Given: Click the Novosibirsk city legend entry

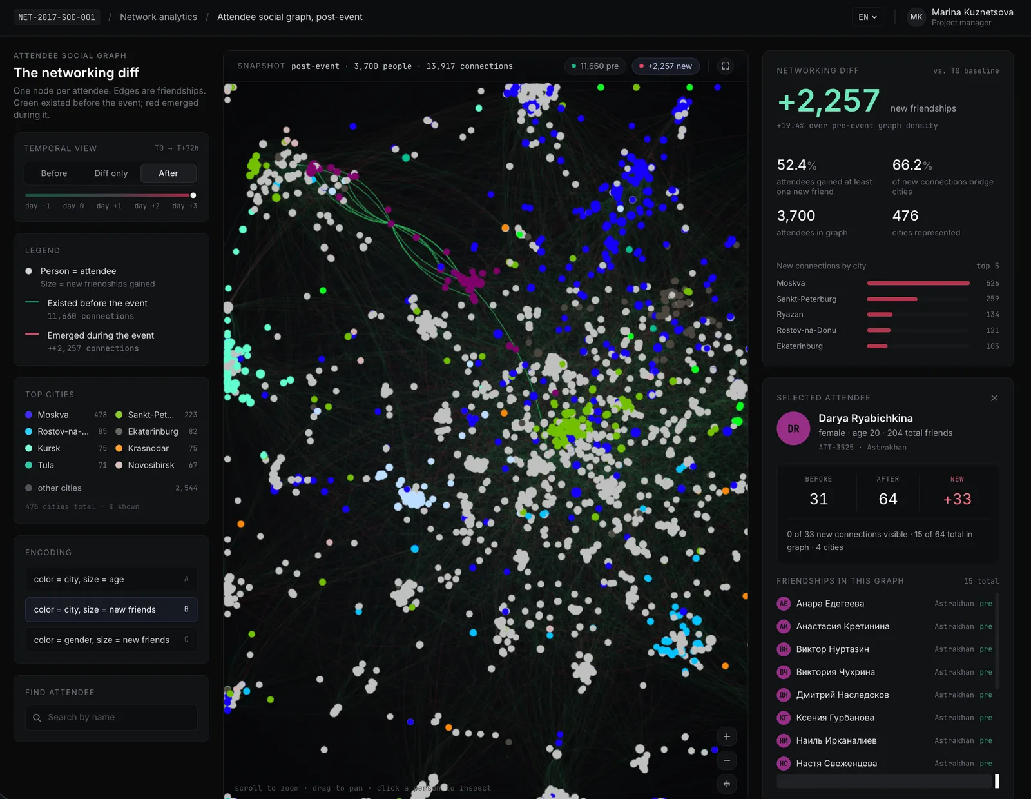Looking at the screenshot, I should pyautogui.click(x=156, y=465).
